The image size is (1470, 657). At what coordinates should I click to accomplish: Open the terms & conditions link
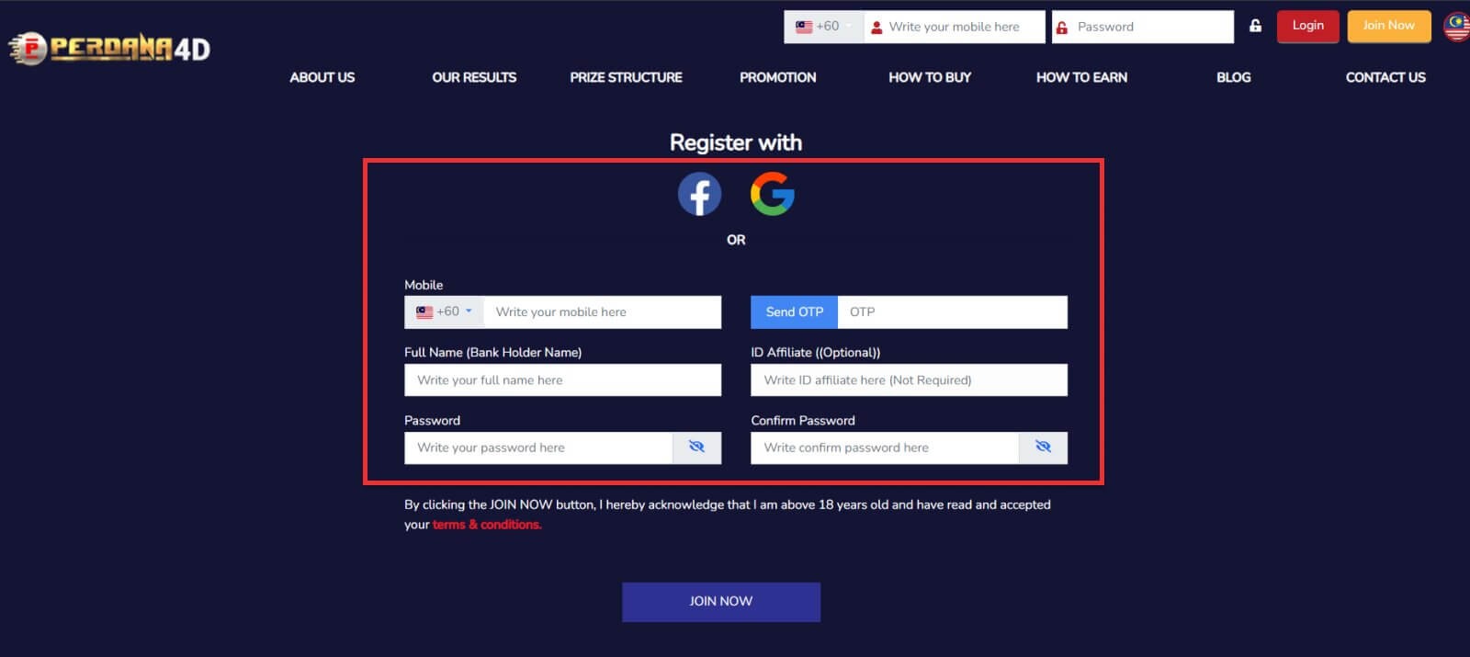coord(487,525)
